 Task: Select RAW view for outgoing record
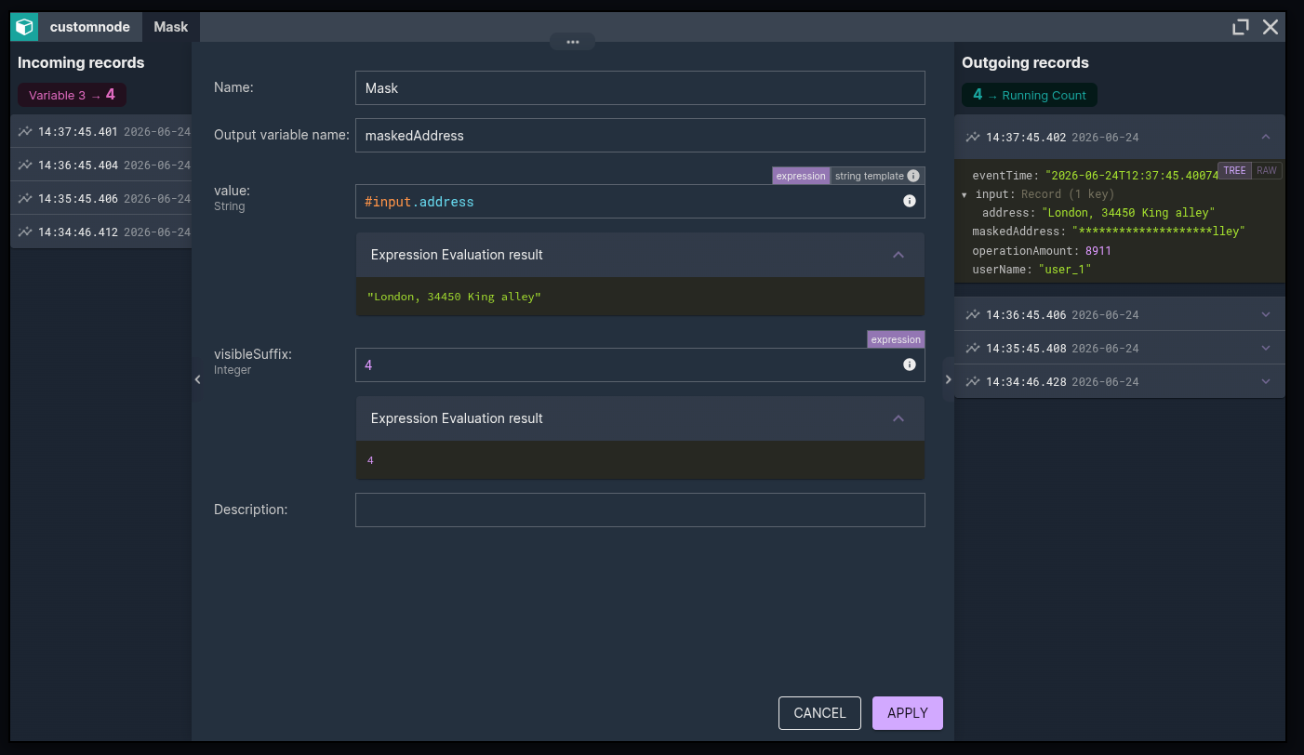[x=1267, y=170]
